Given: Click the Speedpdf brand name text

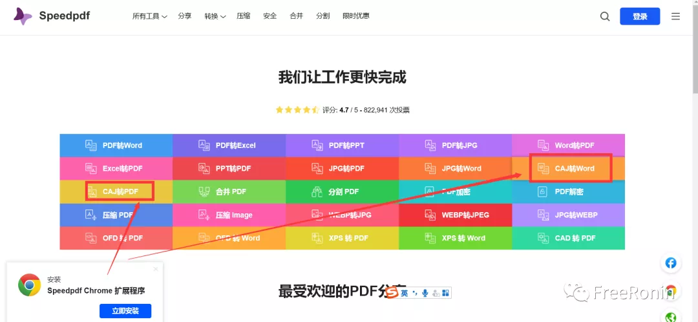Looking at the screenshot, I should pos(65,16).
